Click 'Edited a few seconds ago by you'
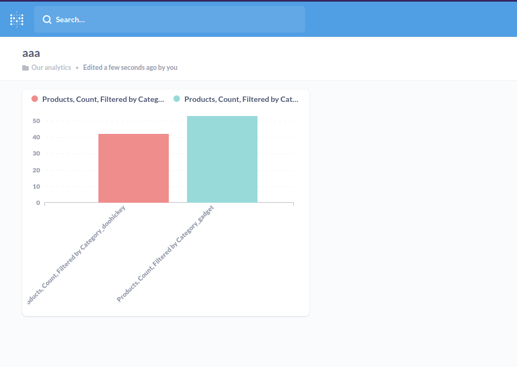Image resolution: width=517 pixels, height=367 pixels. pos(130,67)
